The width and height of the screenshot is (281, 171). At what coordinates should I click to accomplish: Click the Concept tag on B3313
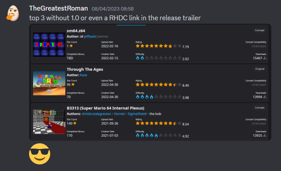tap(259, 108)
